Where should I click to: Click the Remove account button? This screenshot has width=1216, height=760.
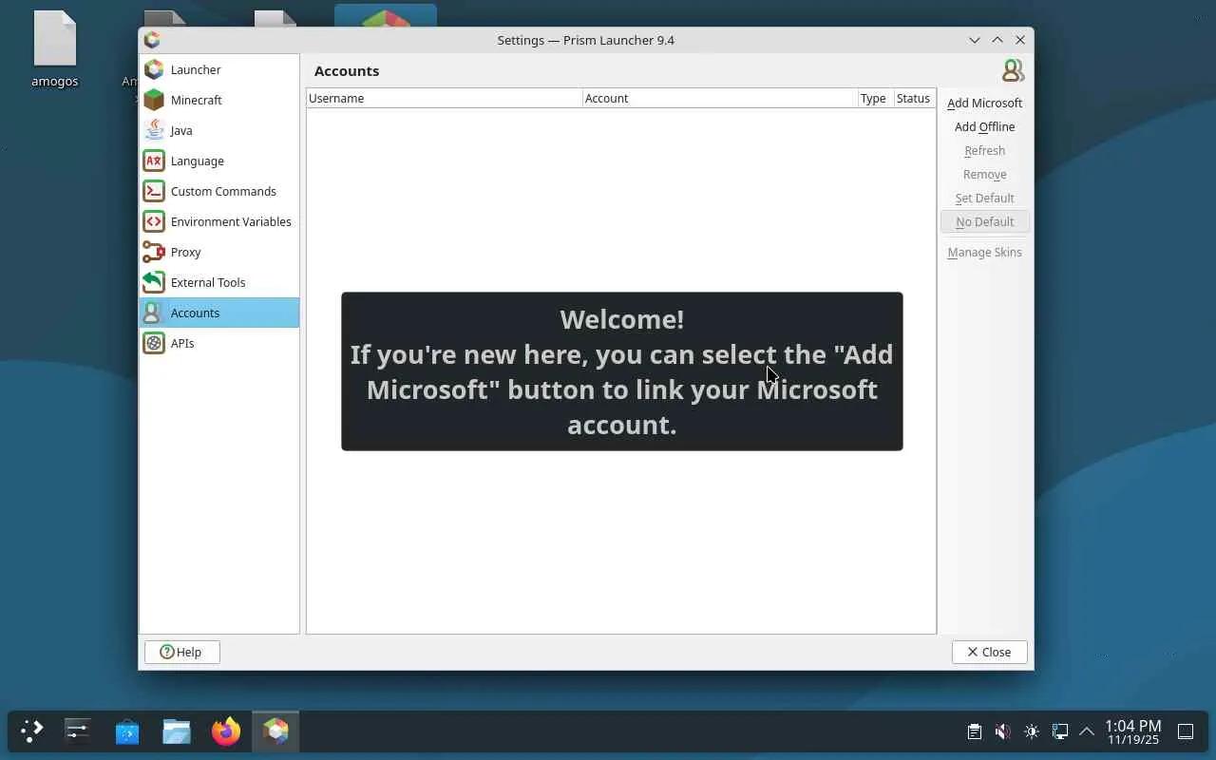click(985, 174)
